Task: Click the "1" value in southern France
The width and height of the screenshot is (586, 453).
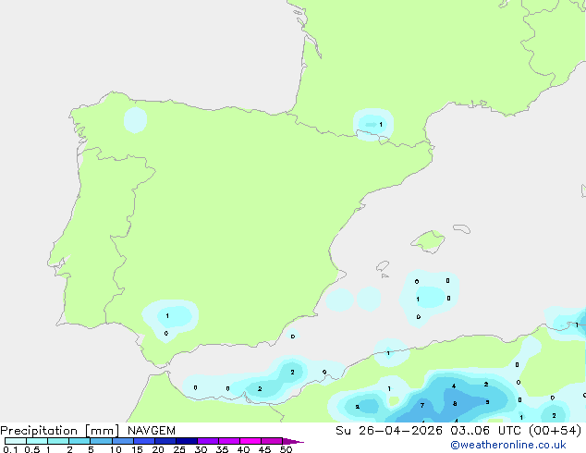Action: click(x=381, y=125)
